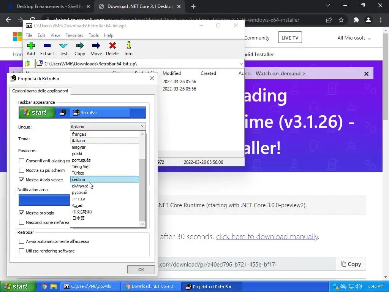Click Chrome icon in taskbar quick launch

(44, 286)
